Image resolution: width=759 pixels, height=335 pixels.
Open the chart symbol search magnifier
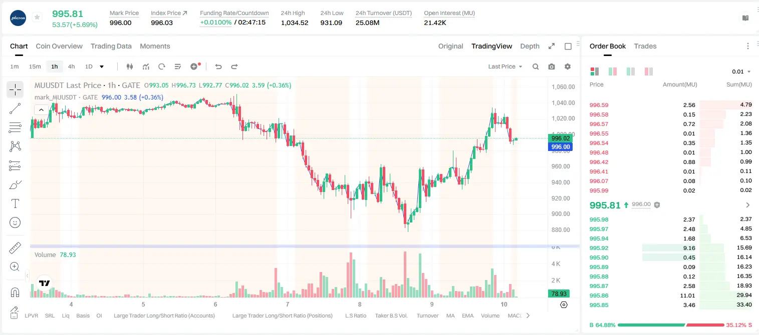pyautogui.click(x=536, y=66)
